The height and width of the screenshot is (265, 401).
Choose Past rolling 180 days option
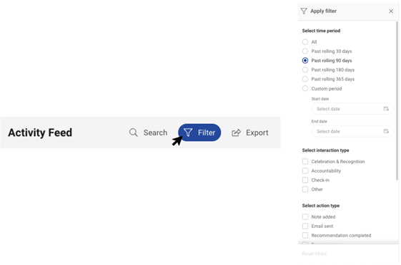pos(305,70)
